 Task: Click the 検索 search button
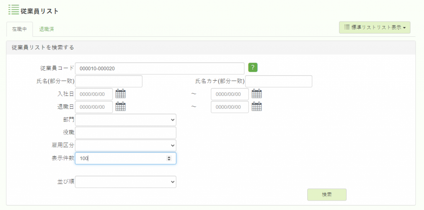pos(327,195)
